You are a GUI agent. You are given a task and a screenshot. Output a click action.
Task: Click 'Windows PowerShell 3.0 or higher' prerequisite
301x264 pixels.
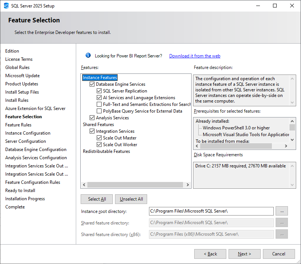pos(236,128)
